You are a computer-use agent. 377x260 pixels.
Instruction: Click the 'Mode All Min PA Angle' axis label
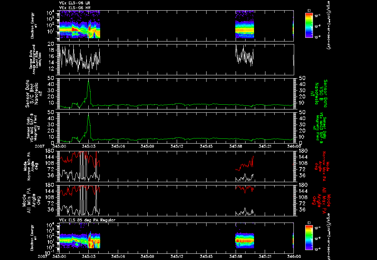click(x=31, y=201)
